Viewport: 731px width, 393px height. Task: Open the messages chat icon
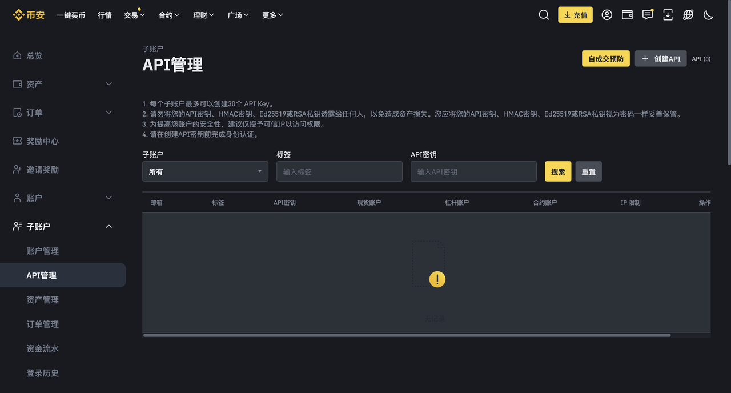[647, 15]
